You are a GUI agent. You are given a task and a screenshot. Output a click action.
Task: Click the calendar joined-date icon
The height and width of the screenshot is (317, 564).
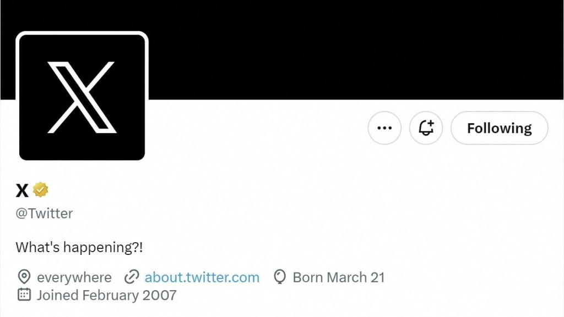[x=24, y=294]
